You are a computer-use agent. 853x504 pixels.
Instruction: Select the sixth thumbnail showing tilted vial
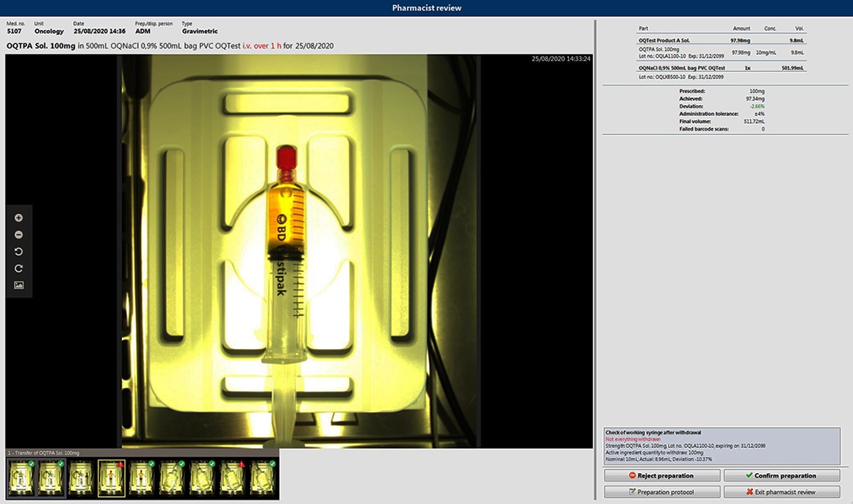(x=173, y=478)
